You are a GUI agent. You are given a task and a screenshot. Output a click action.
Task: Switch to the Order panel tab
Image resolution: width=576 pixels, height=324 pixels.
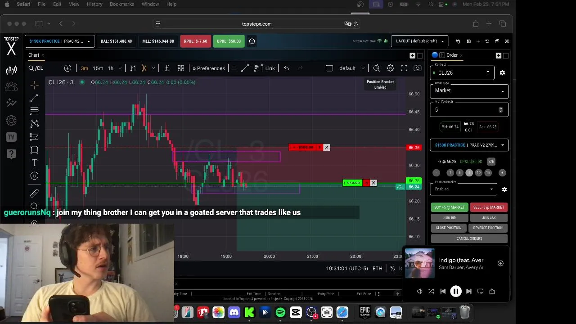coord(452,55)
